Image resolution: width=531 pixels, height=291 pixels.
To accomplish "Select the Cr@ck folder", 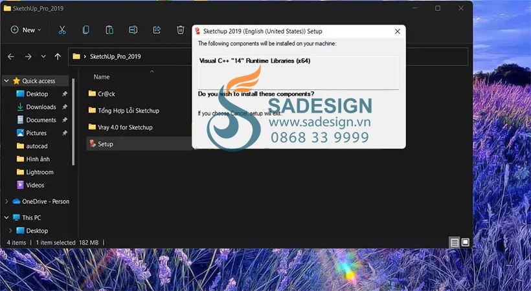I will click(x=106, y=94).
